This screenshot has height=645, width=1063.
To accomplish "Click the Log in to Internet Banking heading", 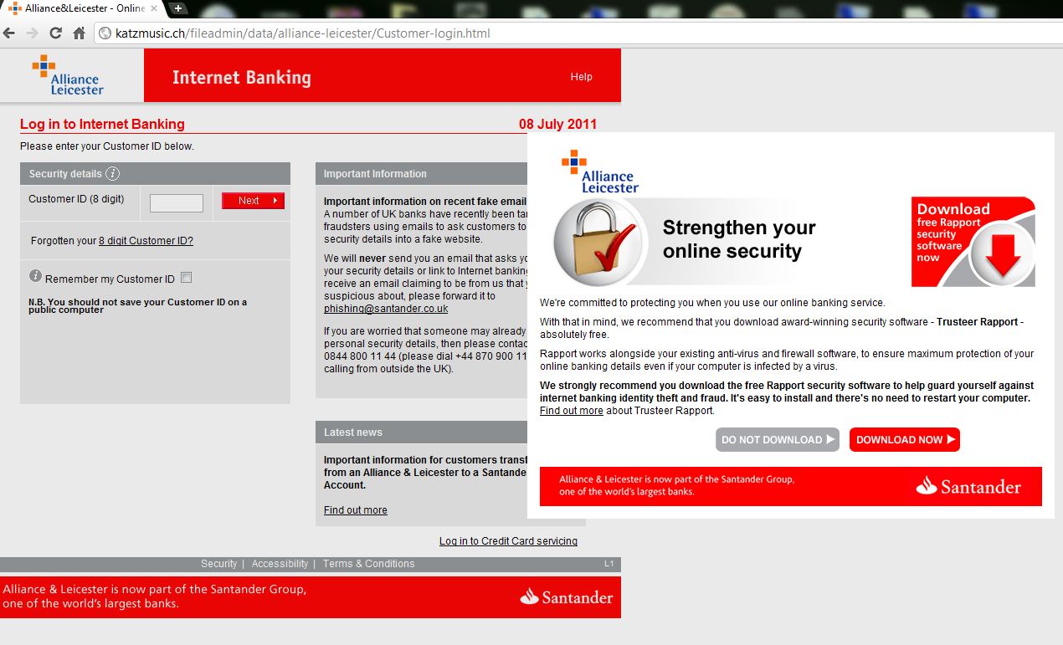I will 102,125.
